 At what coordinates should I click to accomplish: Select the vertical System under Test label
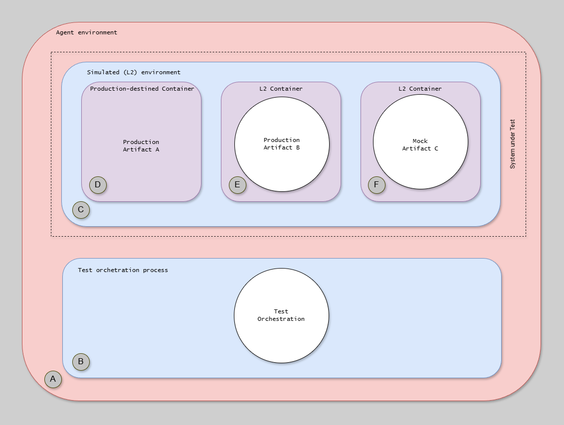coord(513,144)
